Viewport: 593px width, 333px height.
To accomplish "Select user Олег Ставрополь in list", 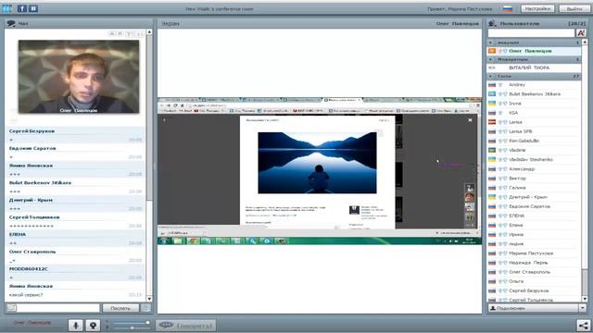I will pos(534,272).
